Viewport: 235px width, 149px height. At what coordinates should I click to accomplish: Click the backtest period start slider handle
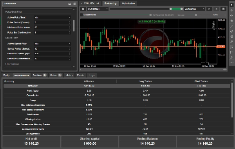(170, 9)
